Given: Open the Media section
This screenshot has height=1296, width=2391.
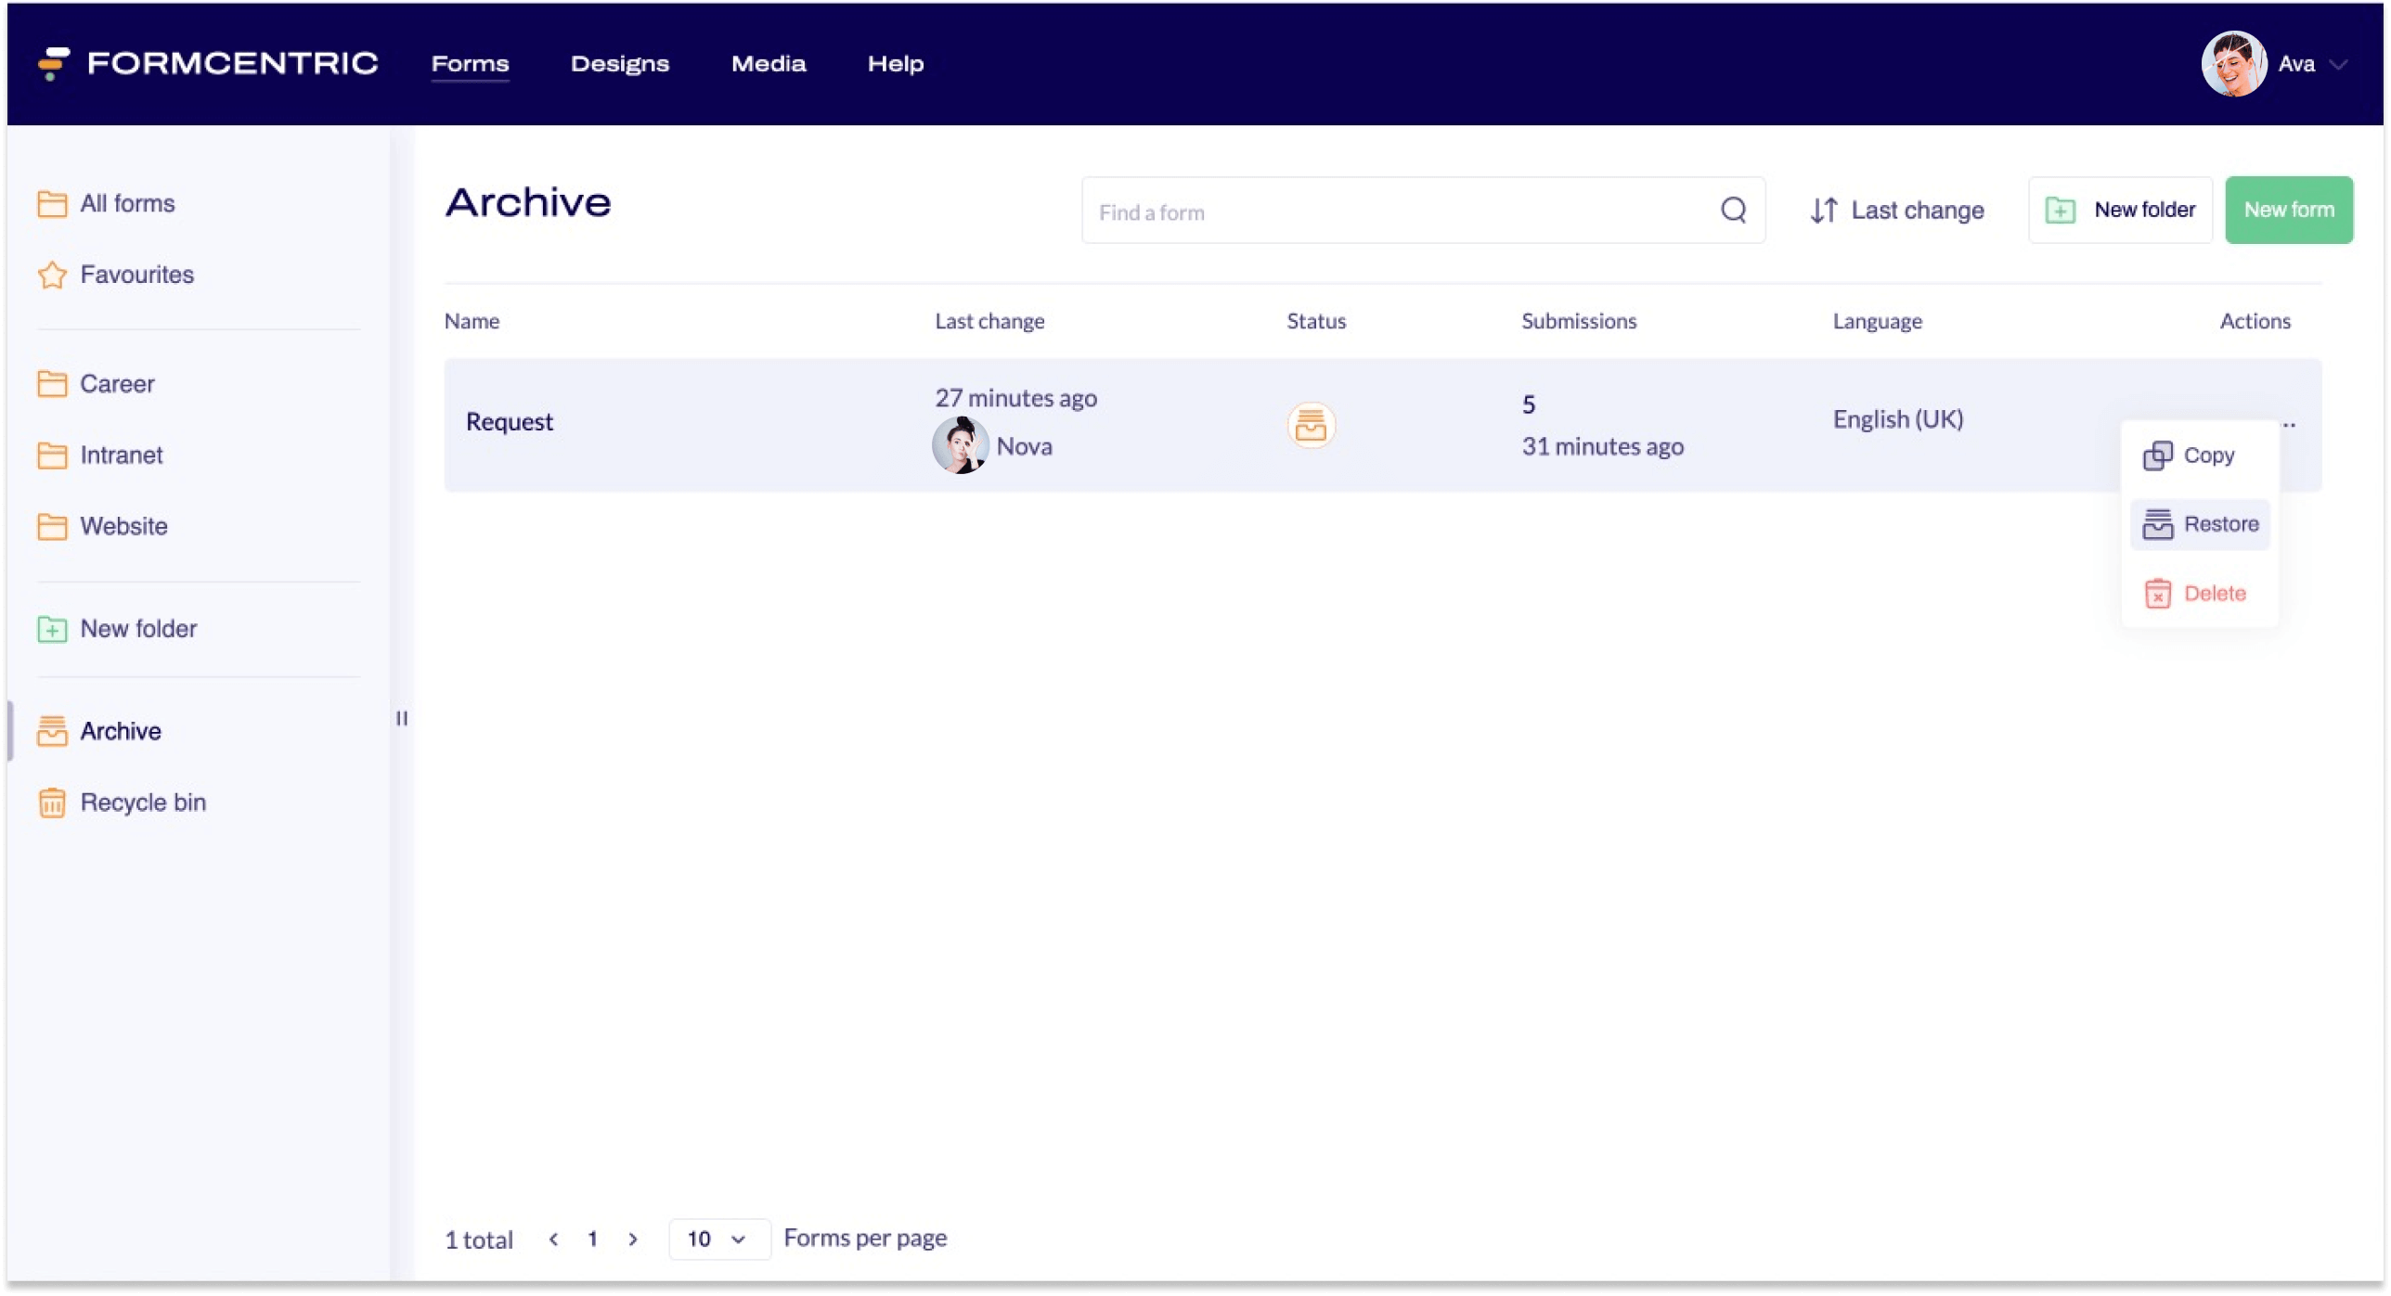Looking at the screenshot, I should pyautogui.click(x=769, y=64).
